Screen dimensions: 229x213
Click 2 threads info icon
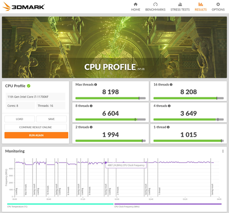click(91, 127)
